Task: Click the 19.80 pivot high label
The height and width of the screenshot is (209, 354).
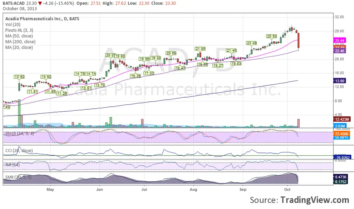Action: [120, 56]
